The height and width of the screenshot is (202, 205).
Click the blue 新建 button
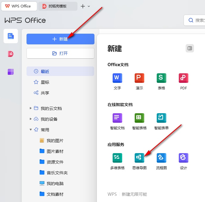[x=60, y=39]
